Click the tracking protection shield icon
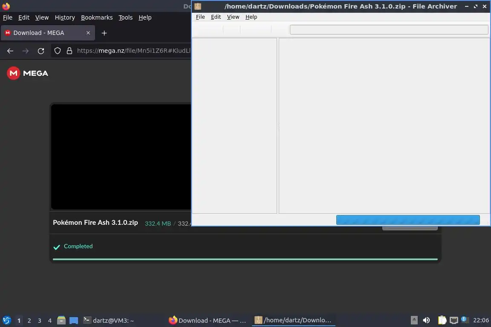The height and width of the screenshot is (327, 491). click(57, 51)
